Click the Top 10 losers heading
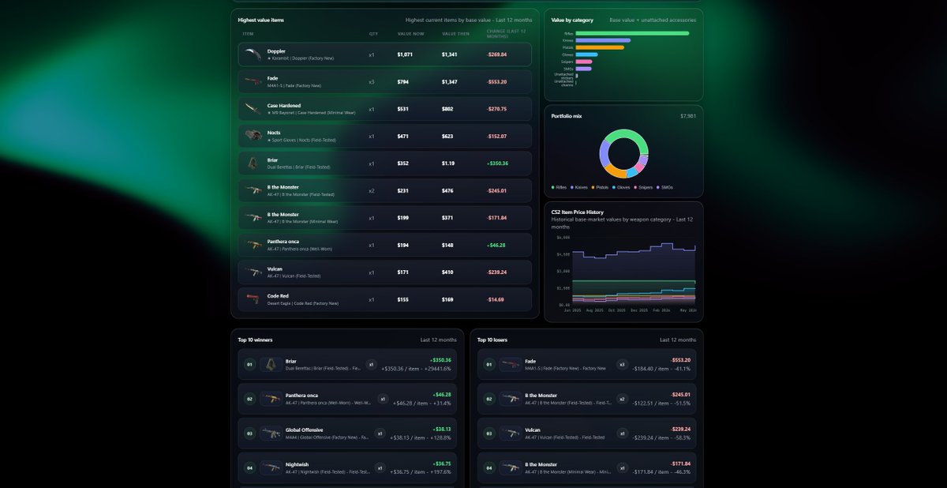This screenshot has height=488, width=947. click(492, 340)
